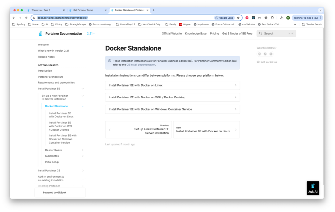335x212 pixels.
Task: Open the Knowledge Base link
Action: (x=196, y=34)
